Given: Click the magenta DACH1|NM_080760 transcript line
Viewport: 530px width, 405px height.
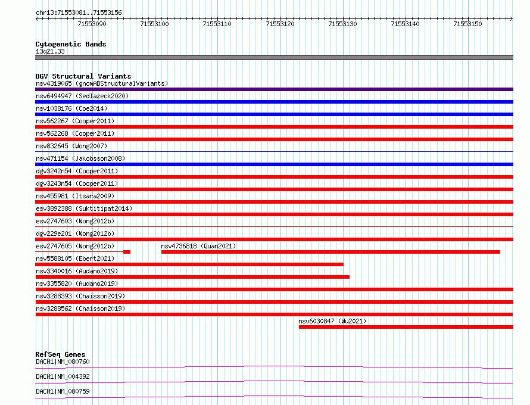Looking at the screenshot, I should tap(274, 367).
